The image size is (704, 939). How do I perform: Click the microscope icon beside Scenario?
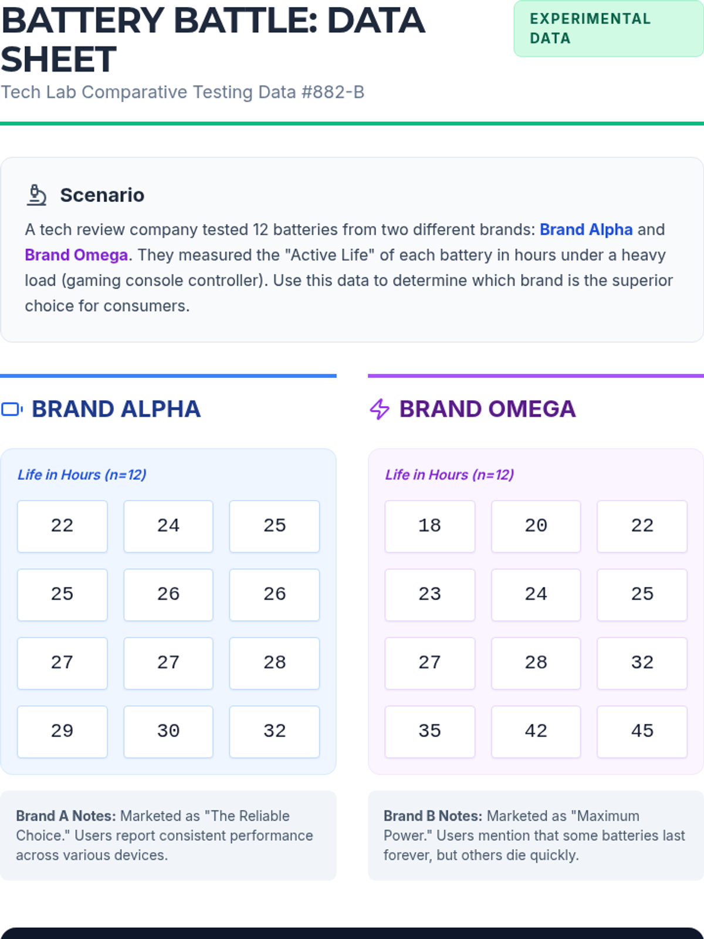36,195
